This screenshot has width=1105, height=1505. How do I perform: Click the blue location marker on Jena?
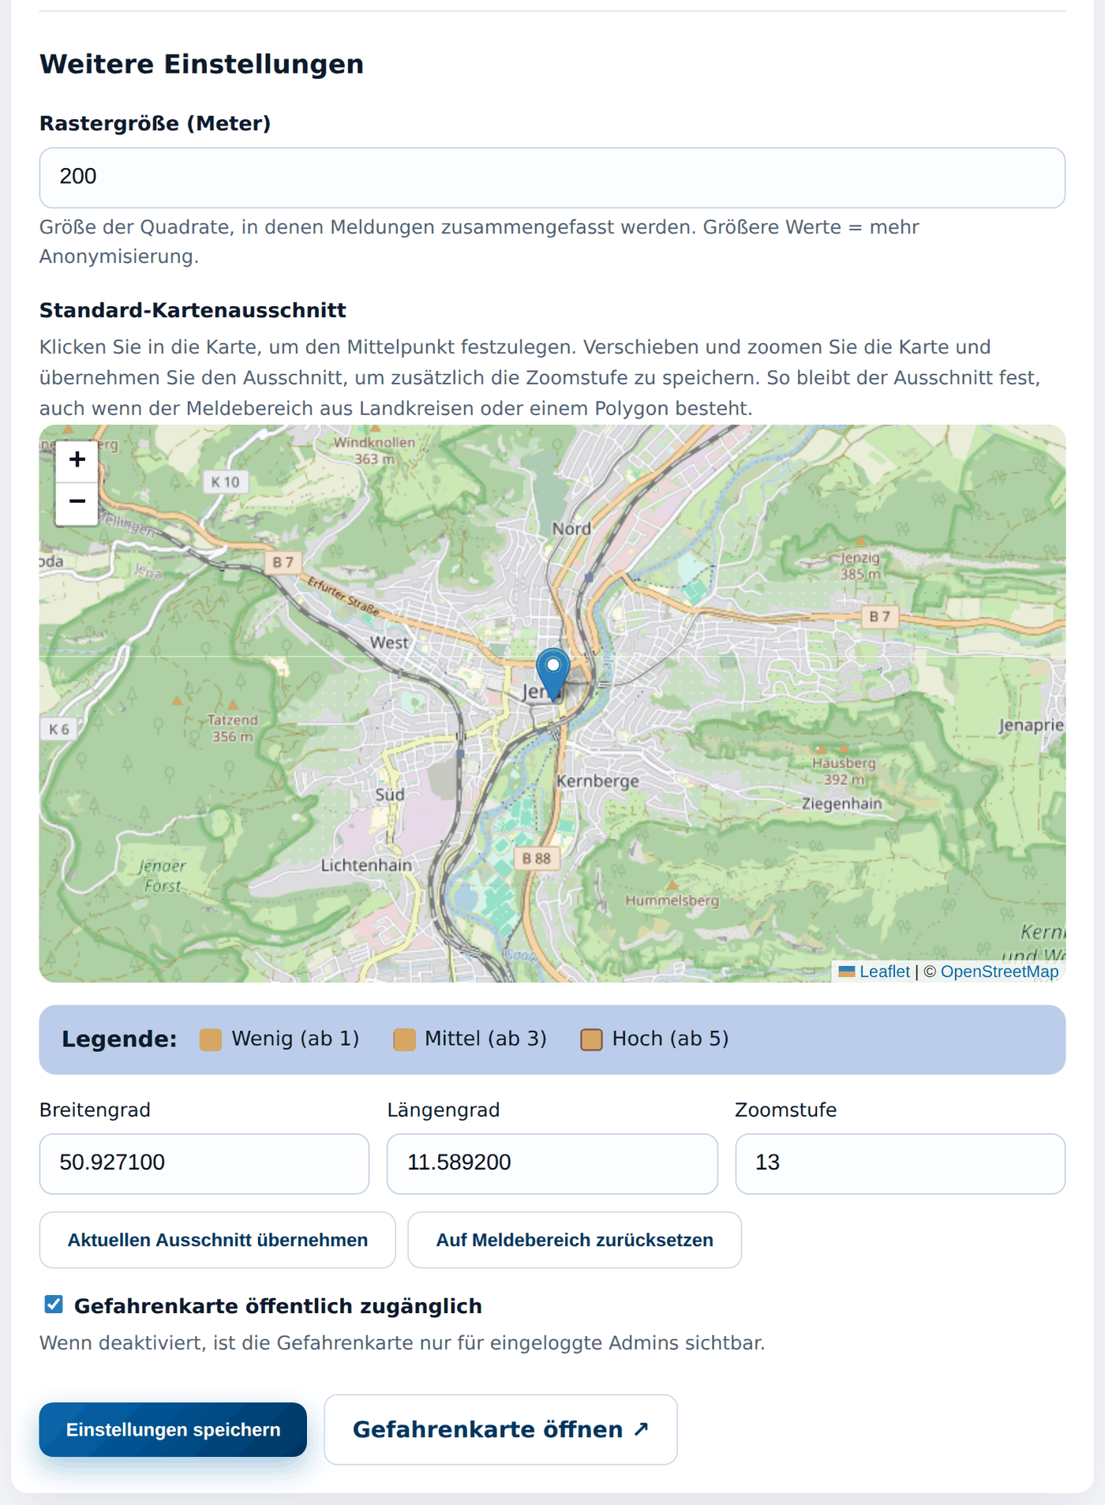point(552,675)
